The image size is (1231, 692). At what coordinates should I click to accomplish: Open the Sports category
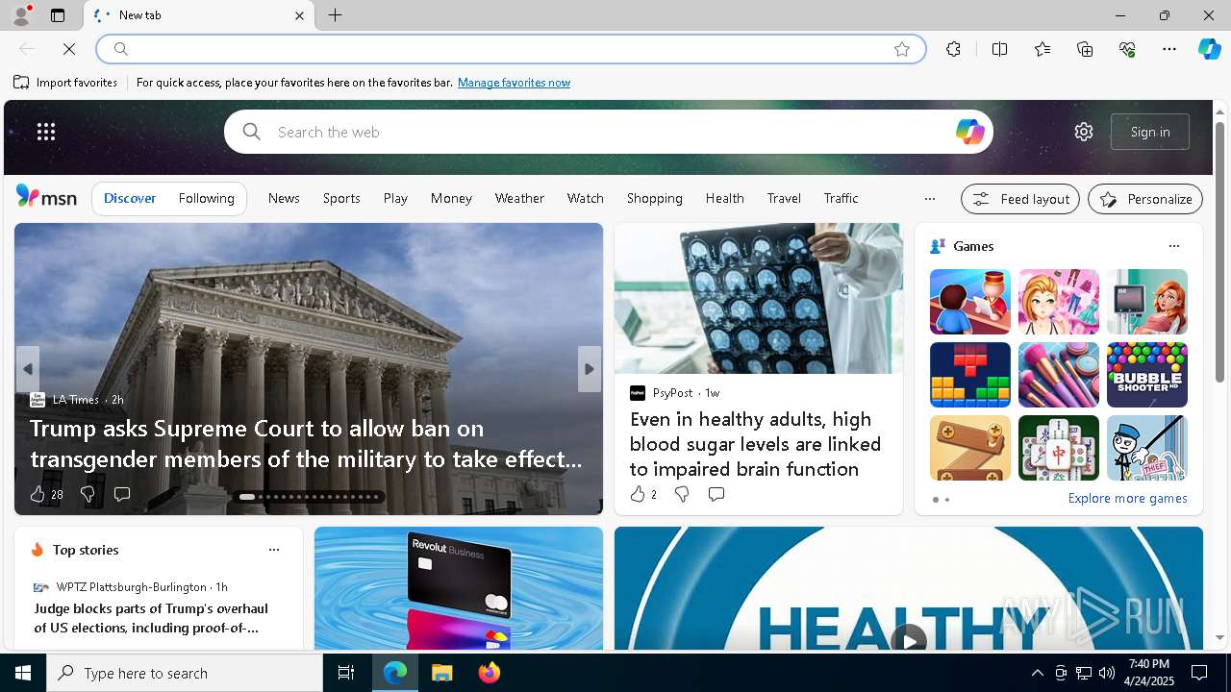click(x=341, y=198)
